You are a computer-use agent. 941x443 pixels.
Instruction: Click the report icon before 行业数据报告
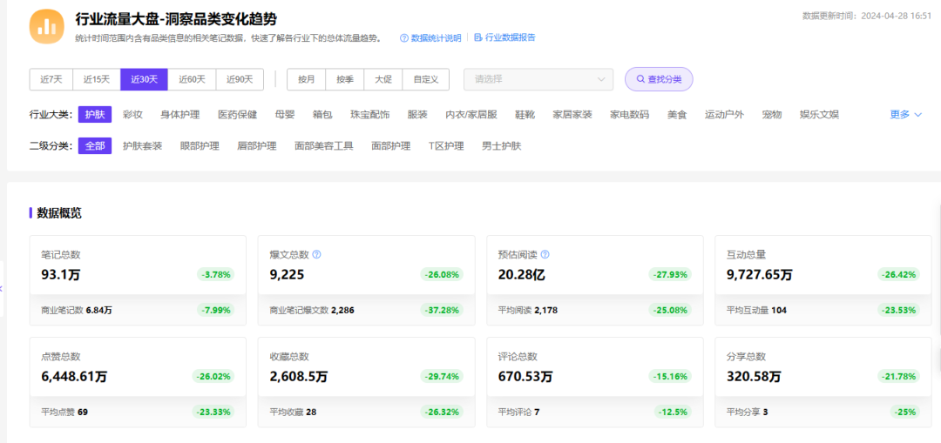pos(478,37)
